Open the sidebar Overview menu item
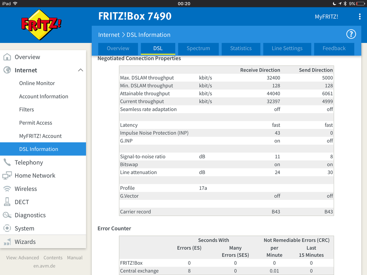The width and height of the screenshot is (367, 275). point(27,57)
